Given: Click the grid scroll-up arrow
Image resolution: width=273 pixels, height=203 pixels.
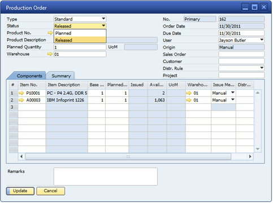Looking at the screenshot, I should click(258, 92).
